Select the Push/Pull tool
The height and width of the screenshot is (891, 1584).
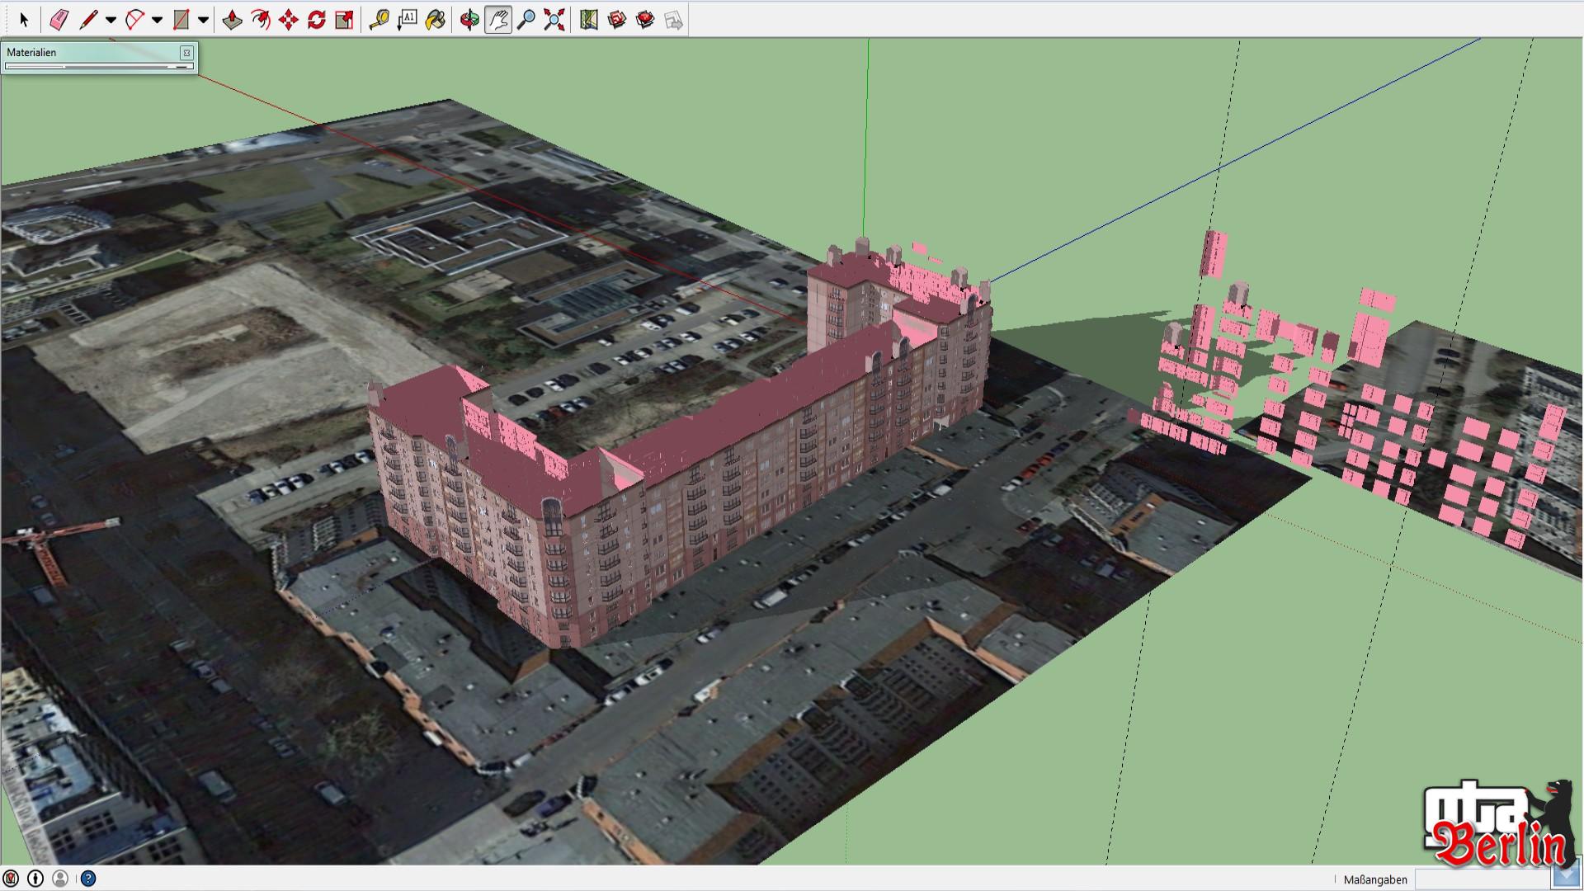pyautogui.click(x=233, y=20)
